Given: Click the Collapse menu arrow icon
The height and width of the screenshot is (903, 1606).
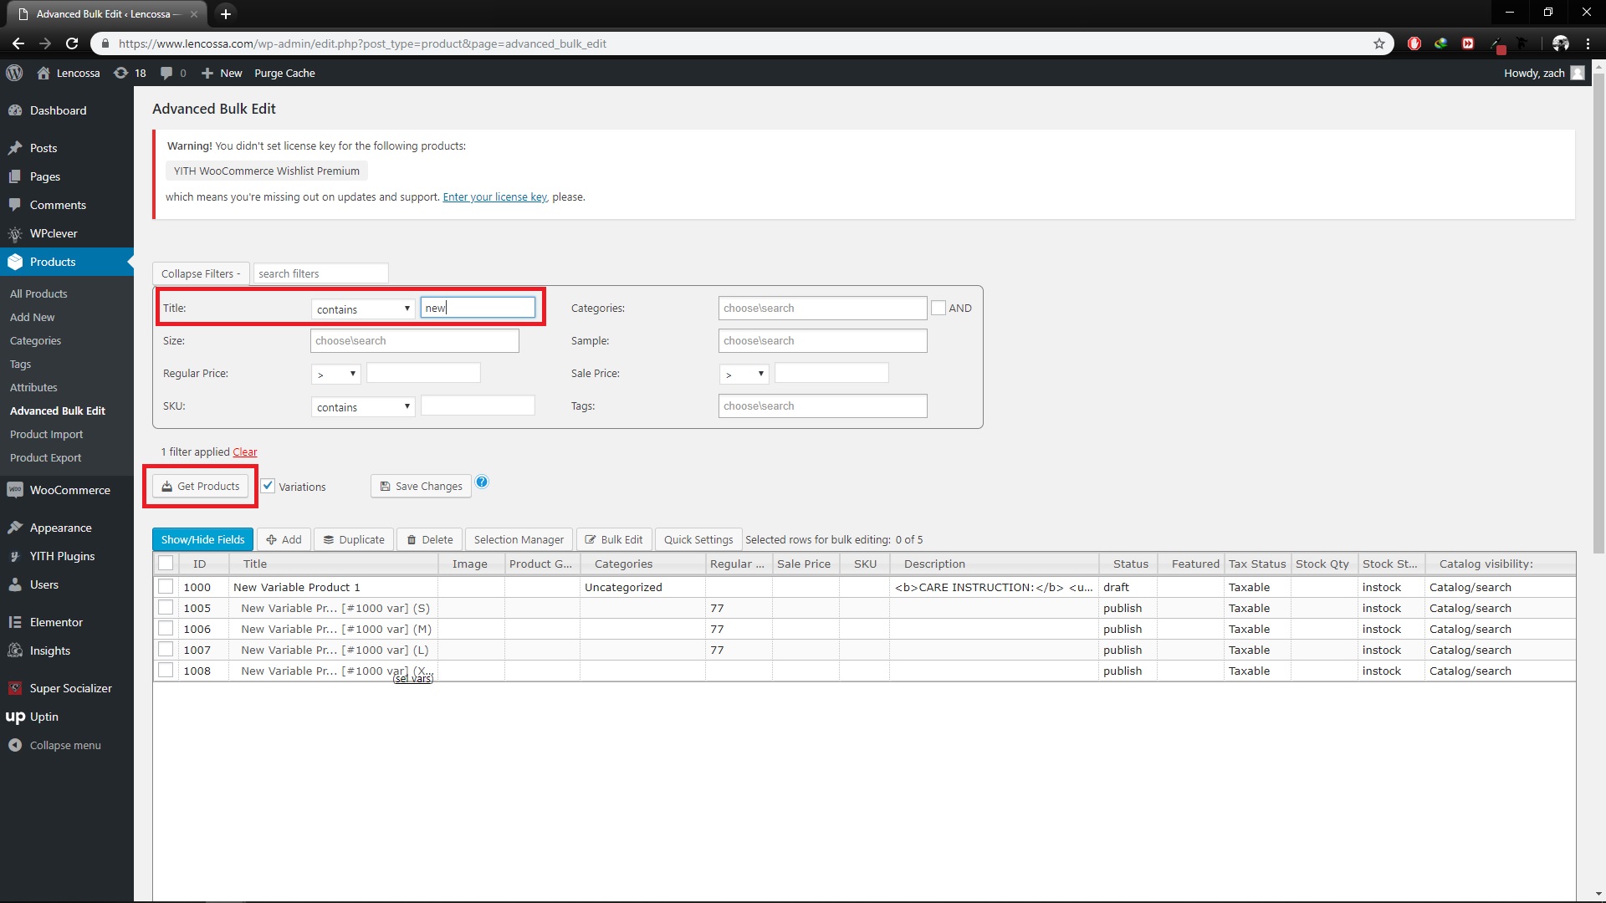Looking at the screenshot, I should pyautogui.click(x=15, y=745).
